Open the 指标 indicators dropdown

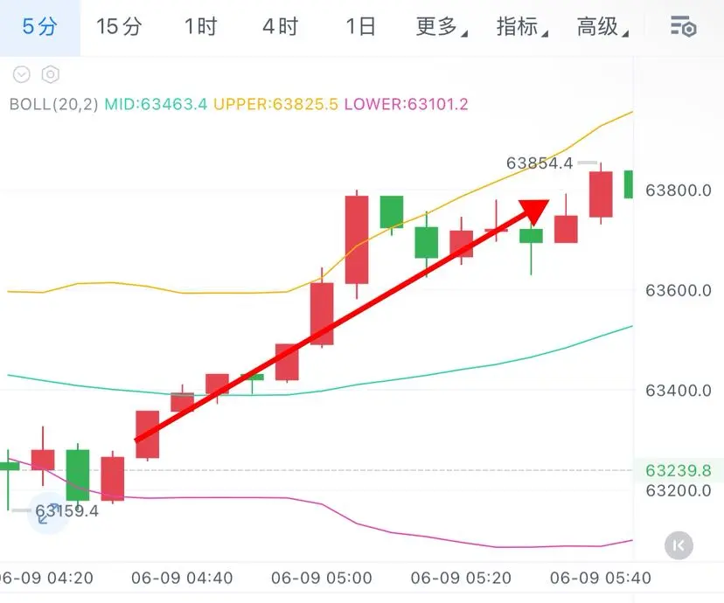(522, 27)
